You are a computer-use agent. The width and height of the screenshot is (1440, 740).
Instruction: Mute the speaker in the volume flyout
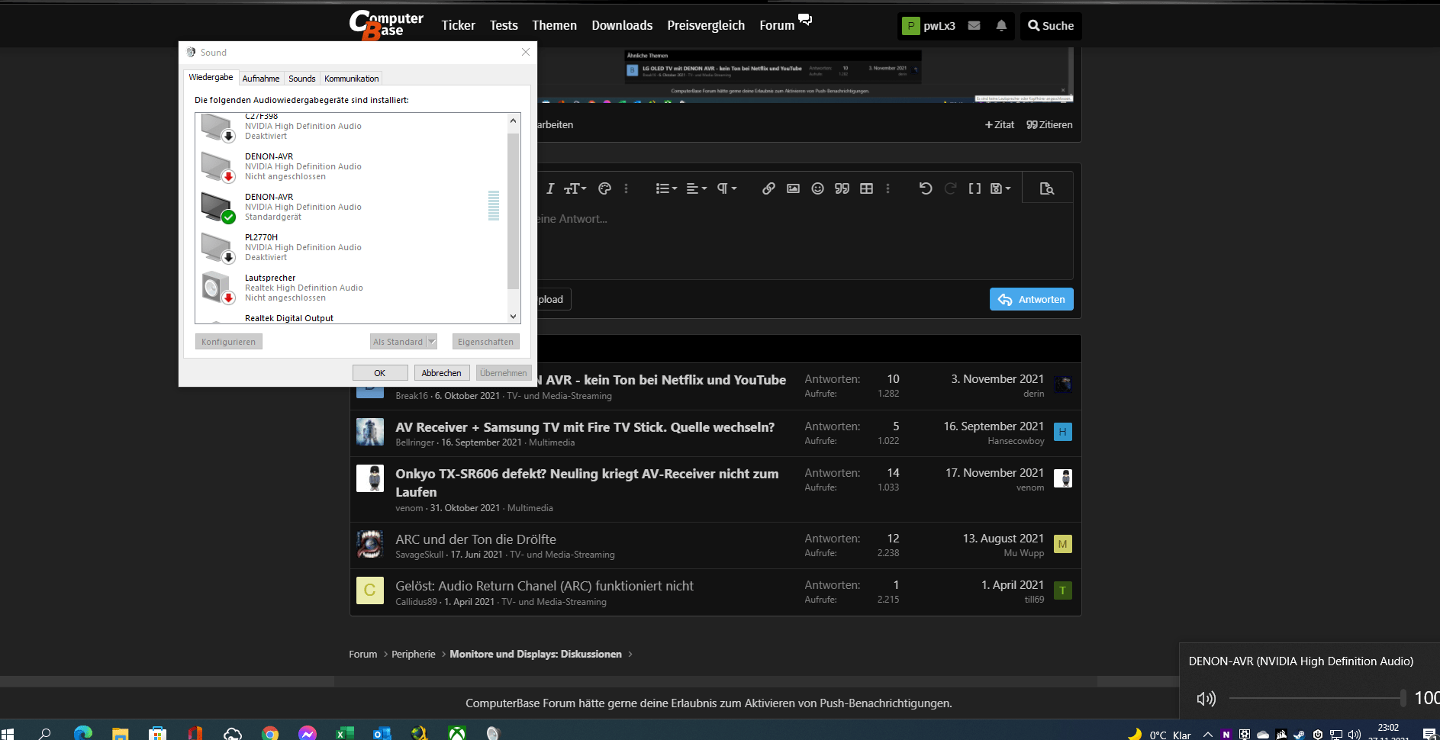(1206, 698)
